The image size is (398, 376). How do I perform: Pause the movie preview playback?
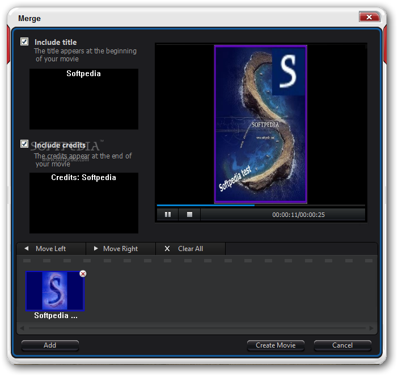[x=167, y=215]
